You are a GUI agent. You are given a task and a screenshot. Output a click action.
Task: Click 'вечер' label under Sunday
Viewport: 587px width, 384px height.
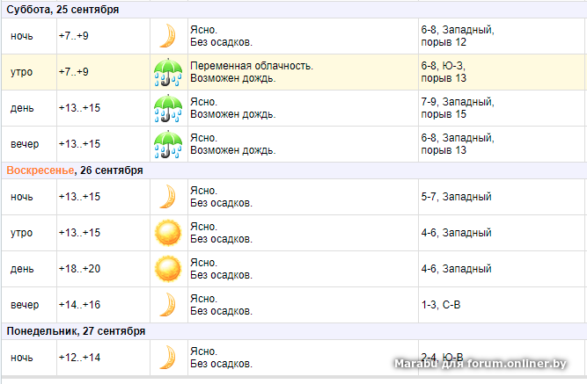click(25, 305)
